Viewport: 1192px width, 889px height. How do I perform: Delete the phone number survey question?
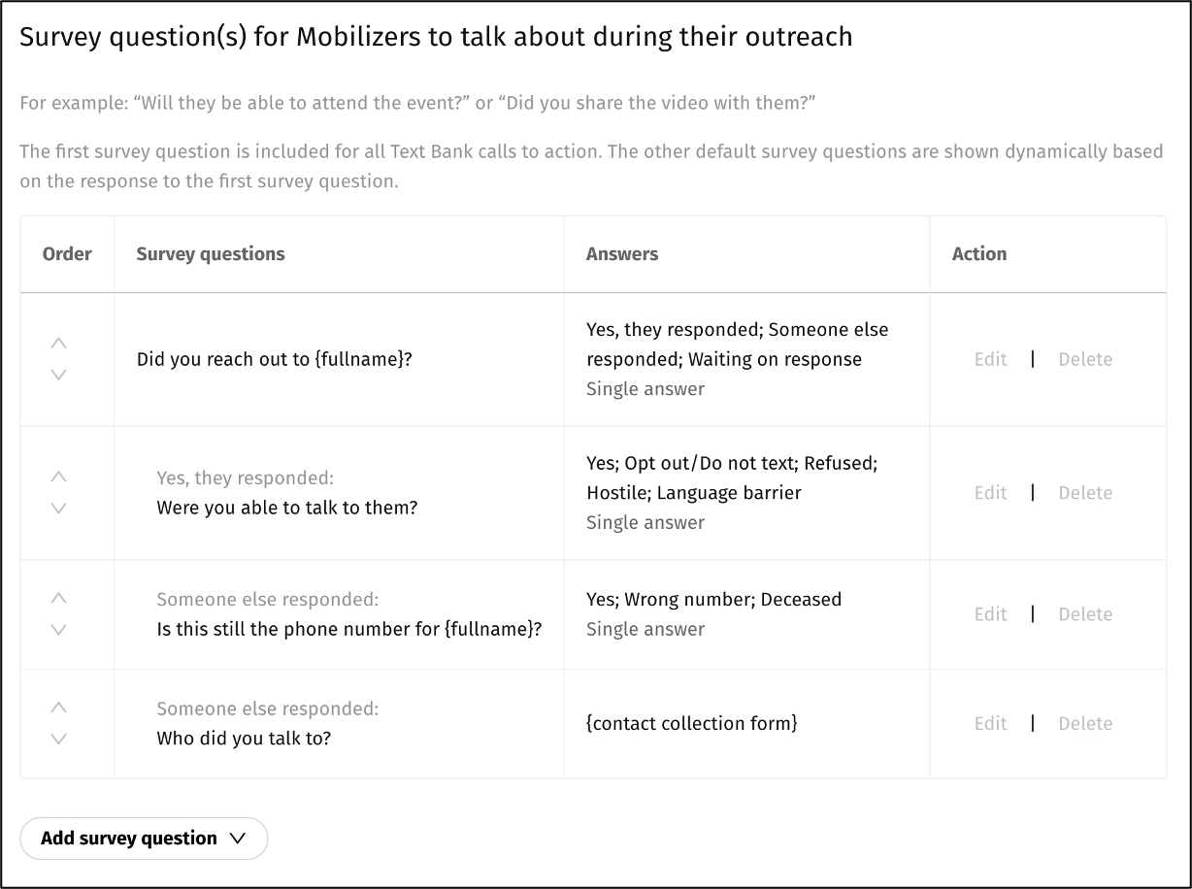(x=1084, y=614)
